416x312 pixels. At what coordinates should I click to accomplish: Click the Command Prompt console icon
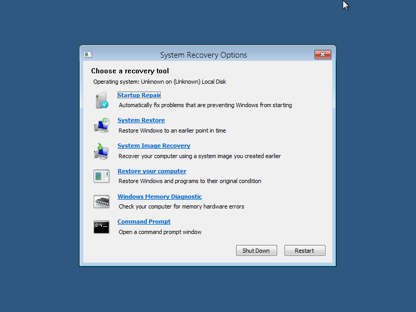101,227
